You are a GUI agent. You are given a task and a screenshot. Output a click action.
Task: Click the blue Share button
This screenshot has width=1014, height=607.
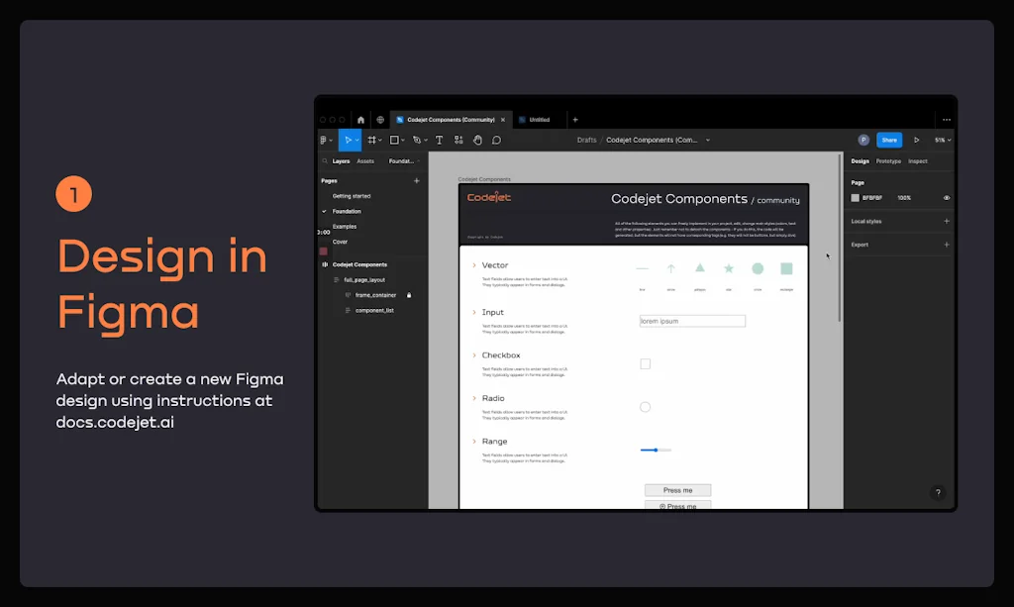pyautogui.click(x=889, y=140)
